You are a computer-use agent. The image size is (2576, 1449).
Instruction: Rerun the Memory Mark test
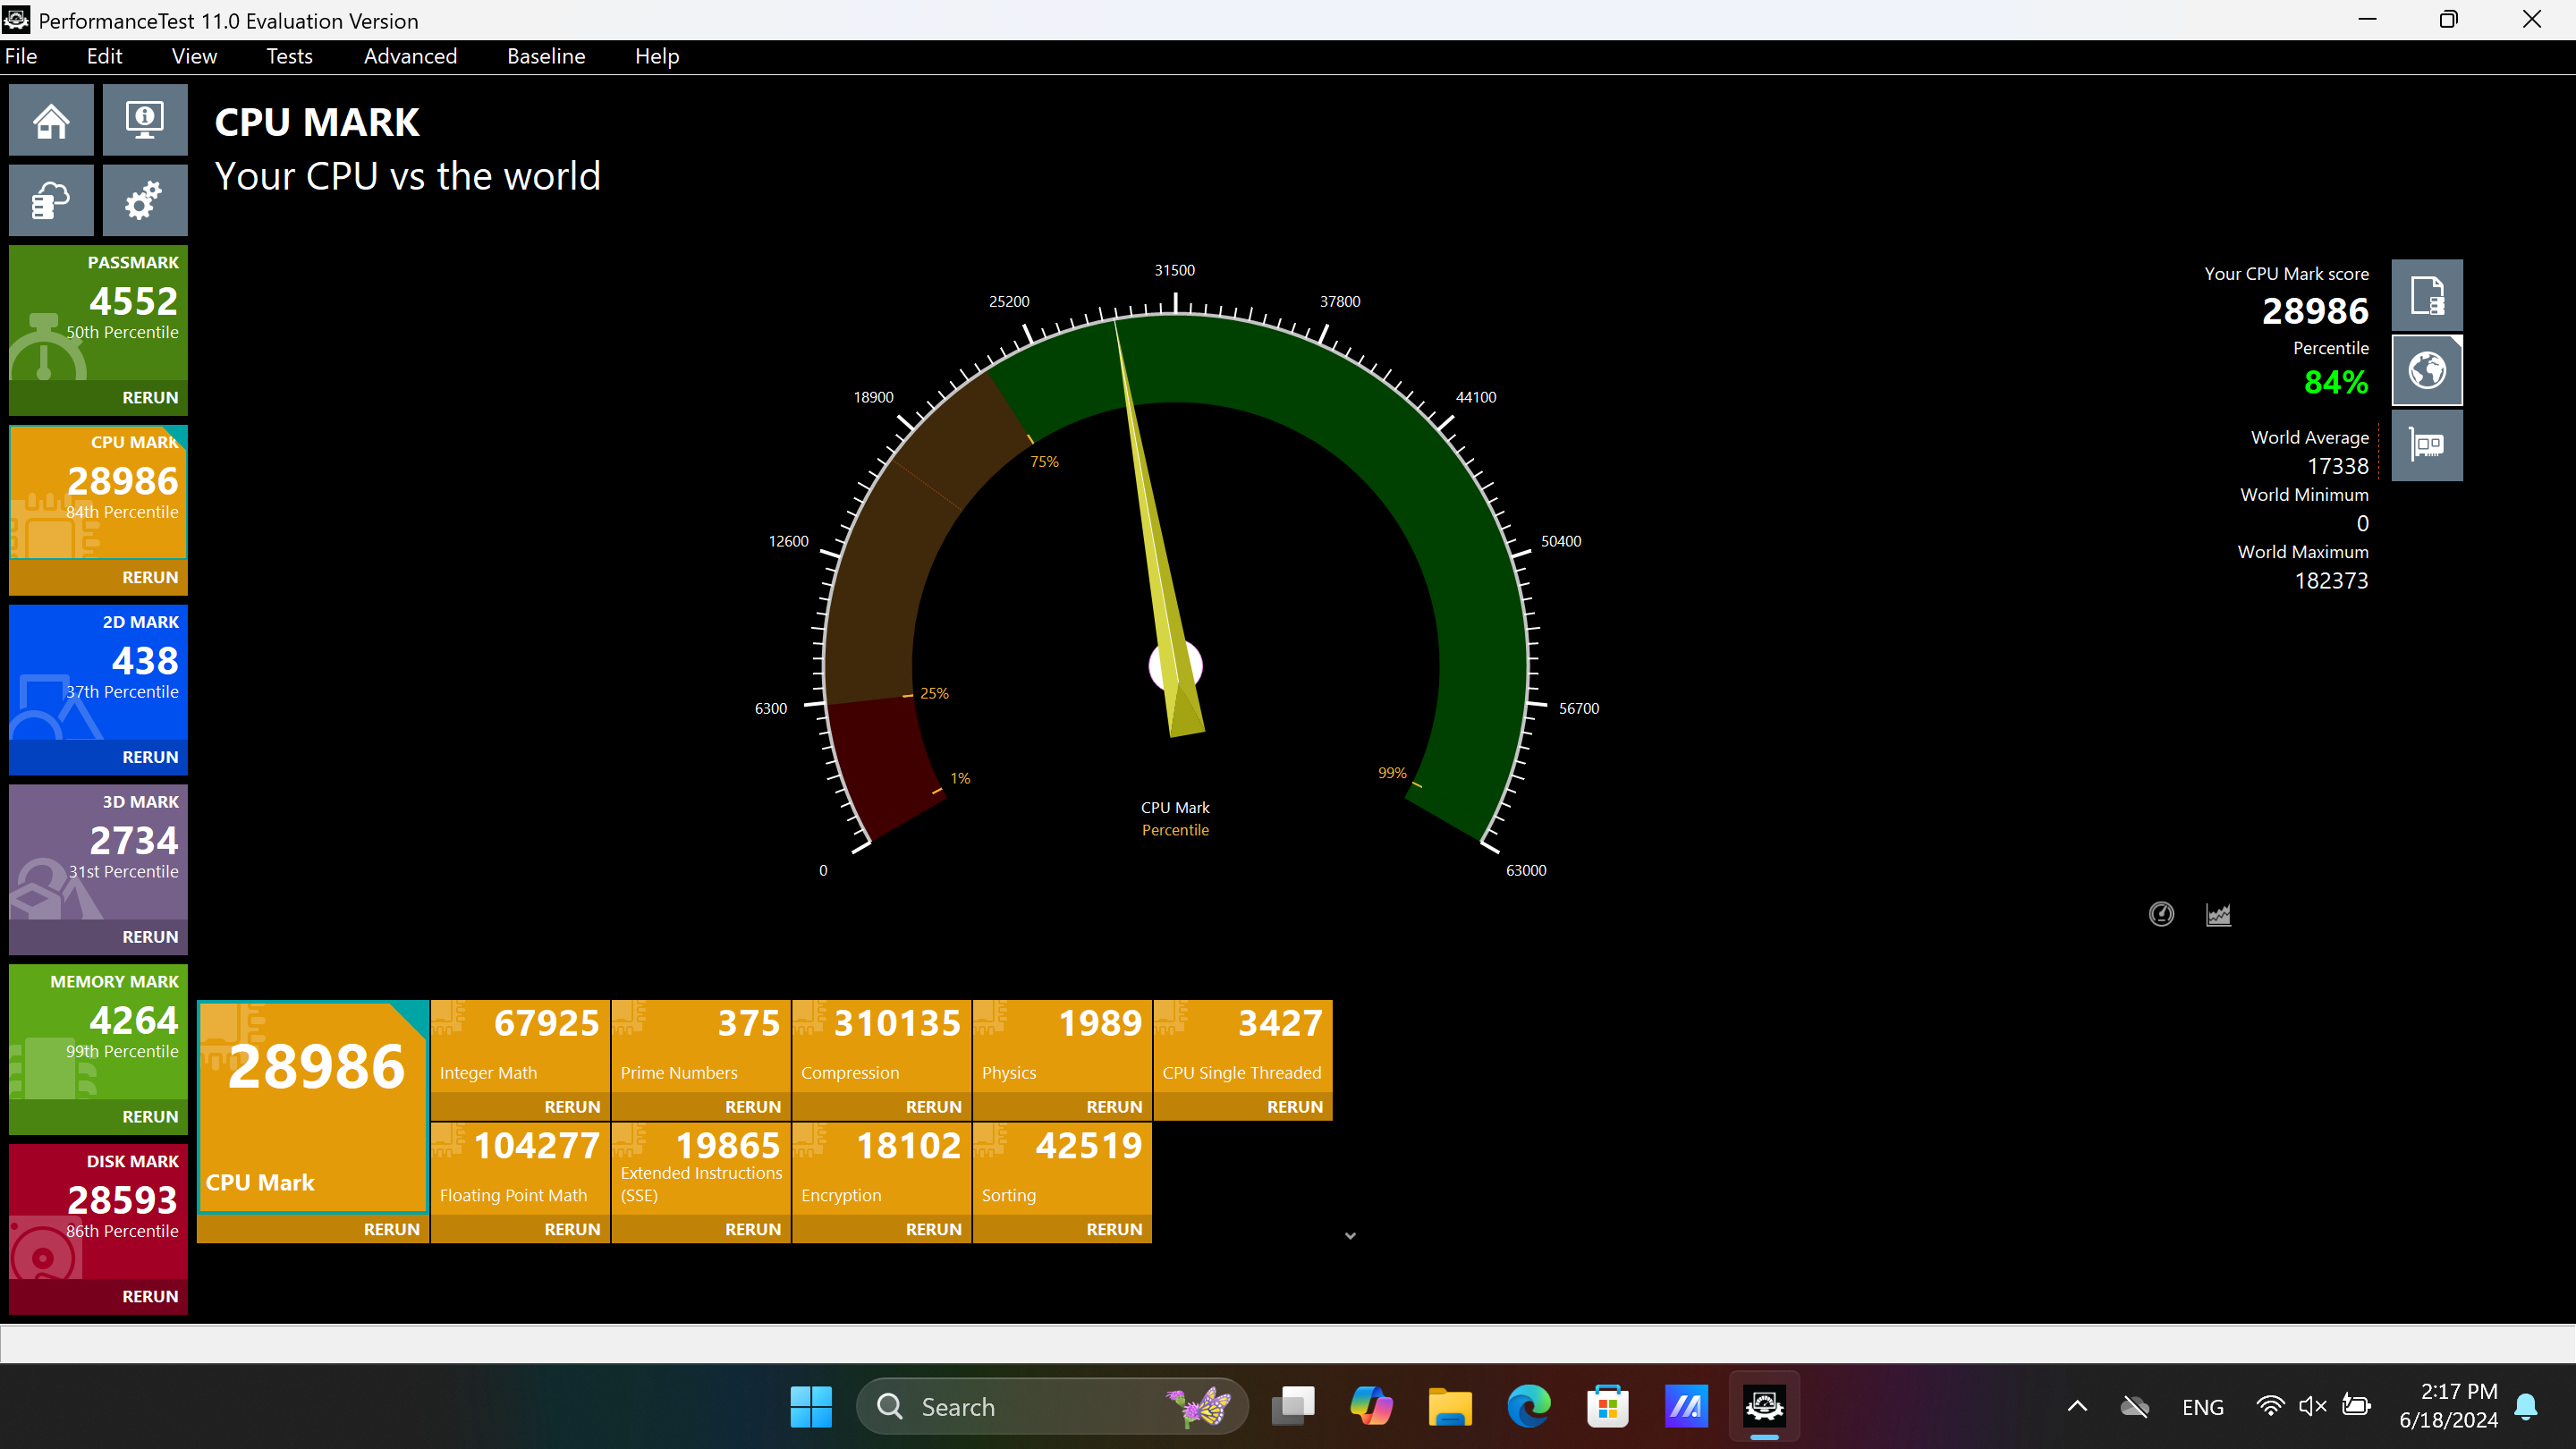pyautogui.click(x=150, y=1117)
